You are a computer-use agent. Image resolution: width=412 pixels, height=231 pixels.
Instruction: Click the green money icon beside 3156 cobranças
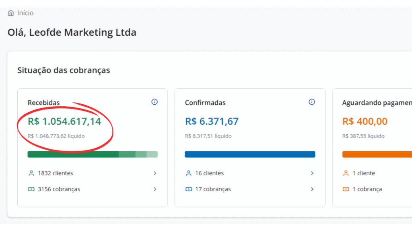[x=31, y=189]
